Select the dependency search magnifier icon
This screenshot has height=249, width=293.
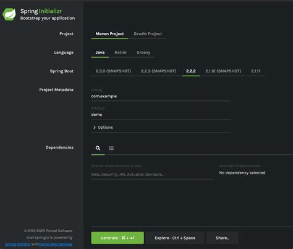[x=98, y=148]
